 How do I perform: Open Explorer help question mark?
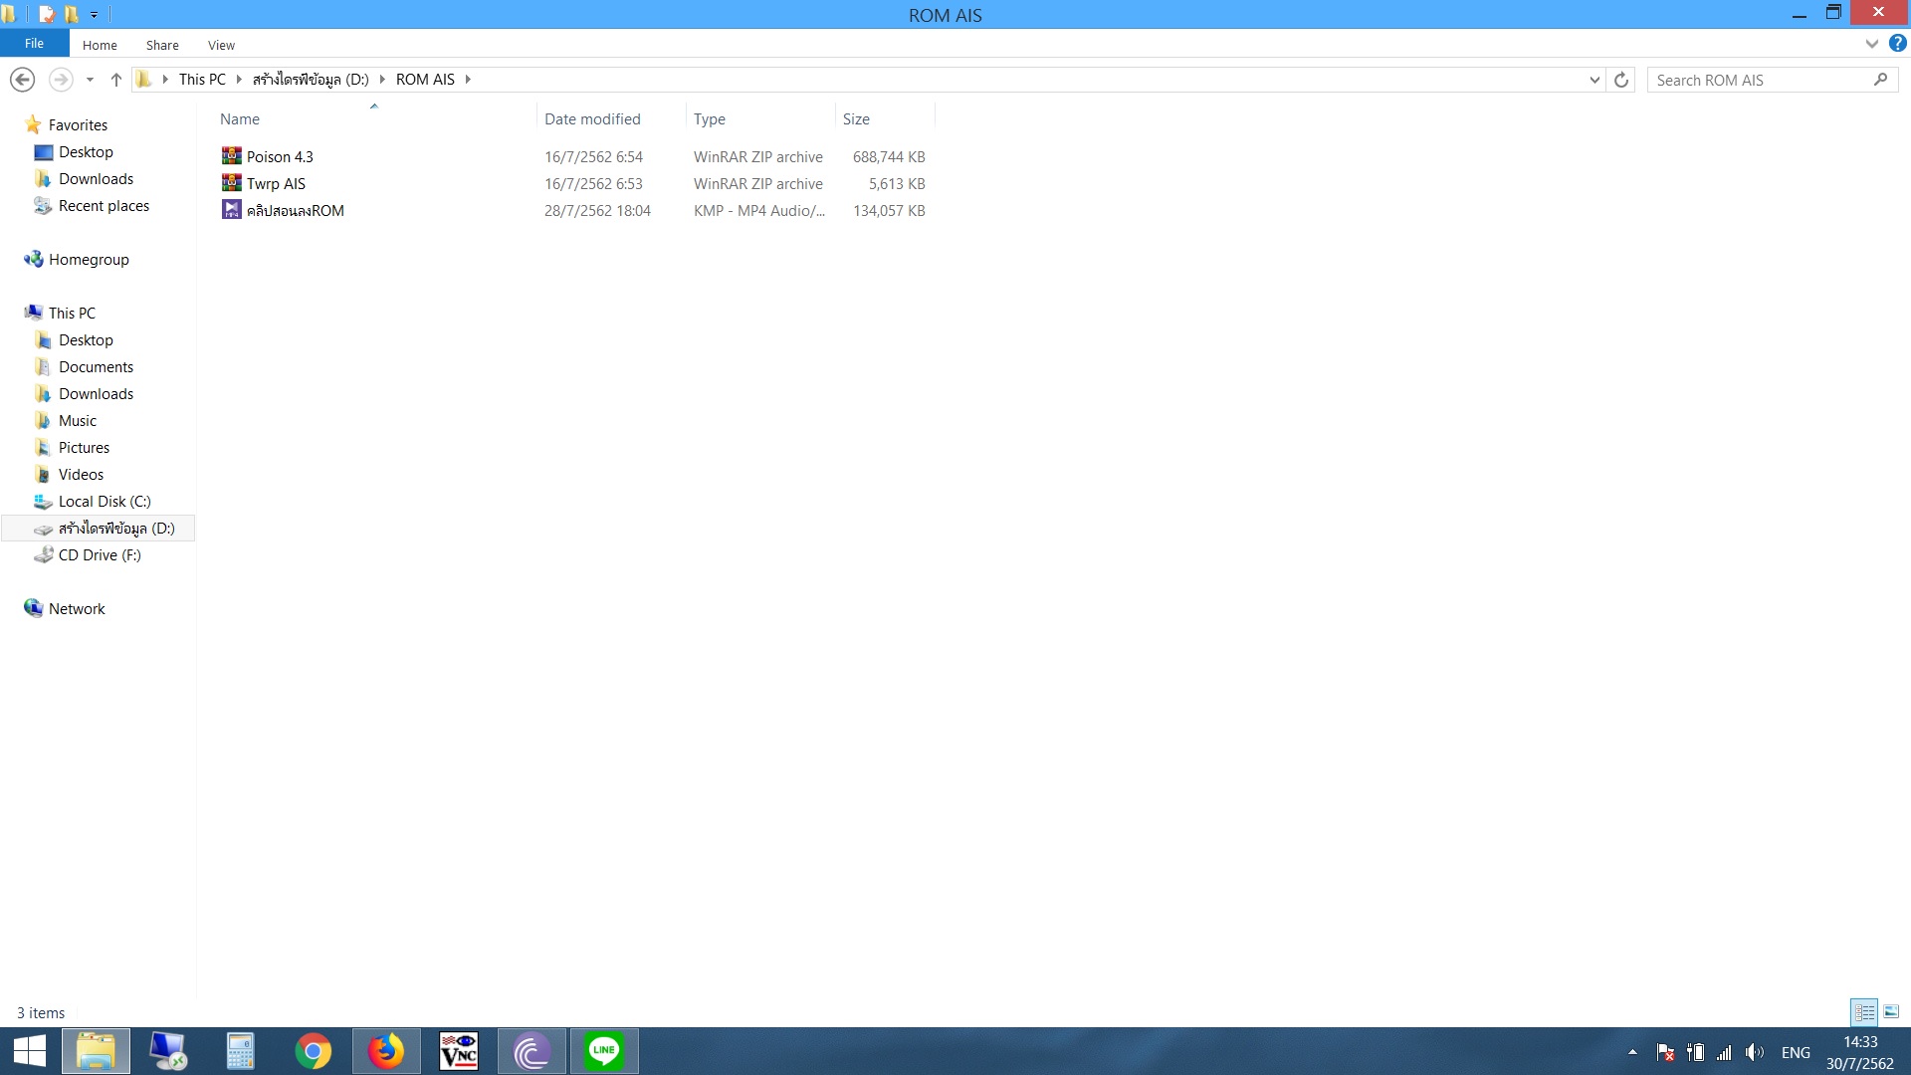[x=1898, y=44]
